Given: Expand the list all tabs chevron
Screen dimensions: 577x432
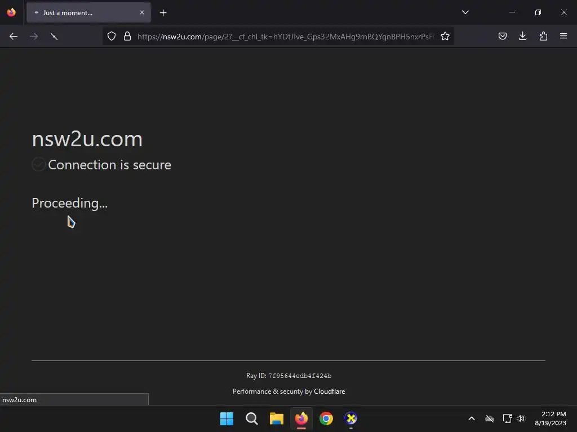Looking at the screenshot, I should click(x=465, y=12).
